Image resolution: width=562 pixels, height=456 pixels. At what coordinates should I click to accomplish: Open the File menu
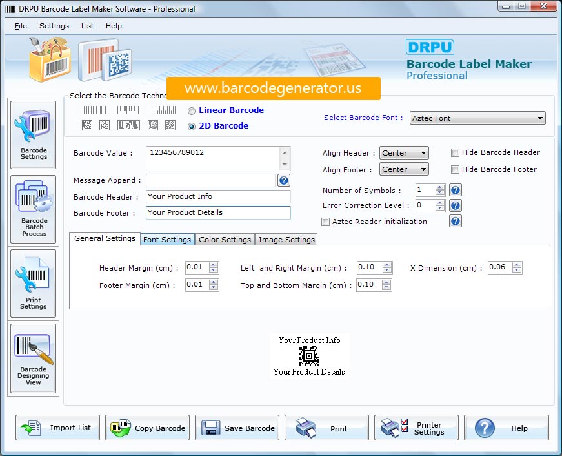point(21,26)
